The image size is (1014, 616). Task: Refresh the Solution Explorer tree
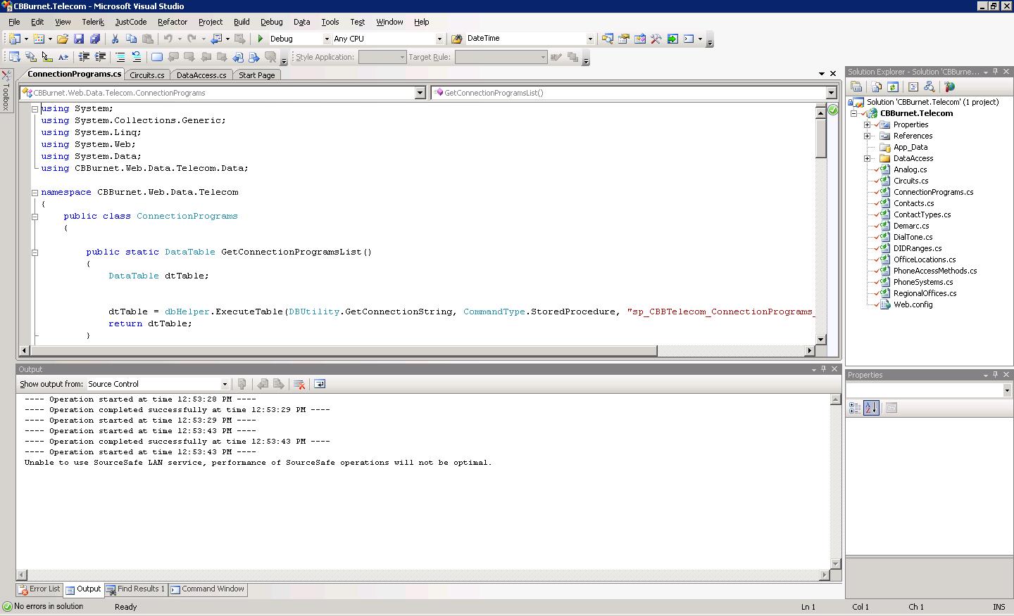(x=893, y=86)
